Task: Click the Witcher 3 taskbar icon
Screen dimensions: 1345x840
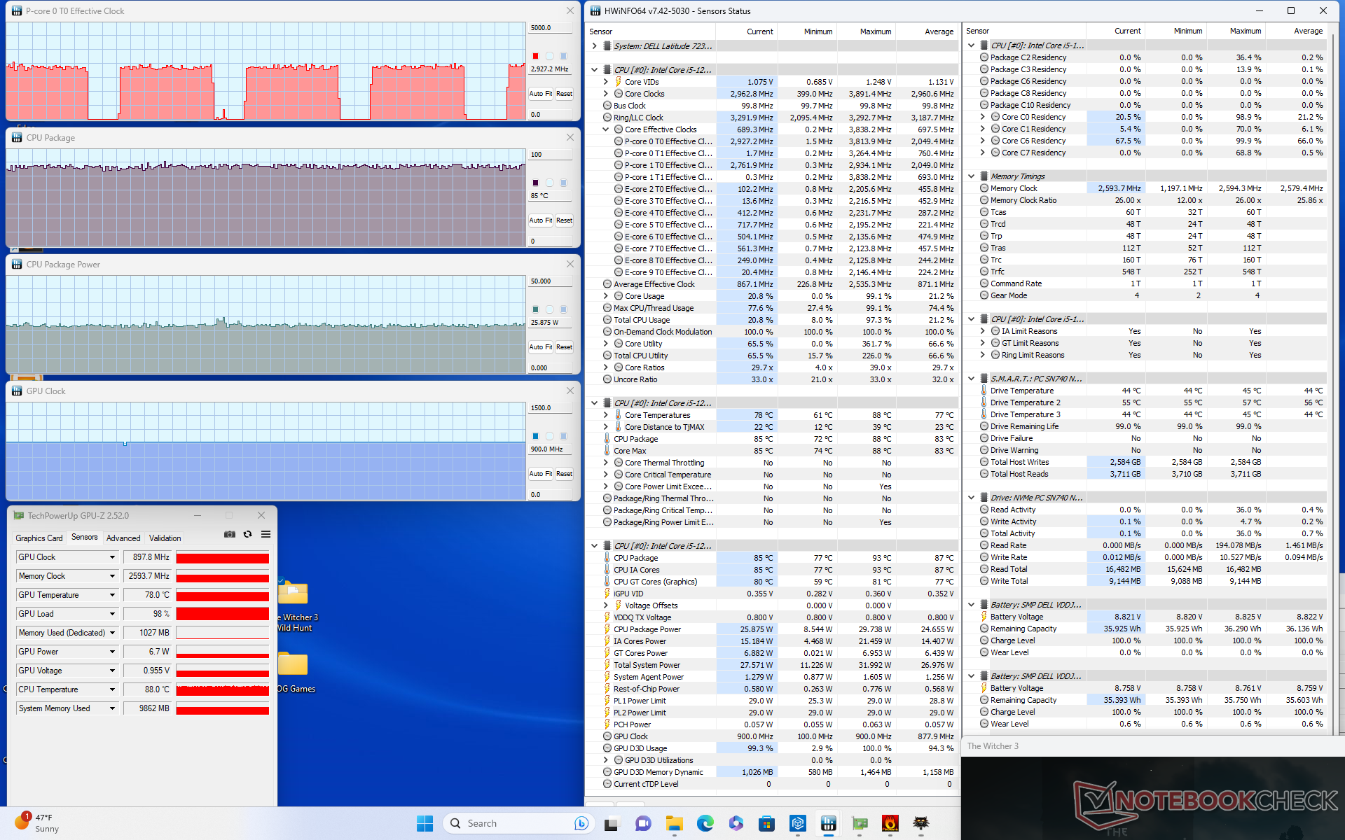Action: tap(921, 823)
